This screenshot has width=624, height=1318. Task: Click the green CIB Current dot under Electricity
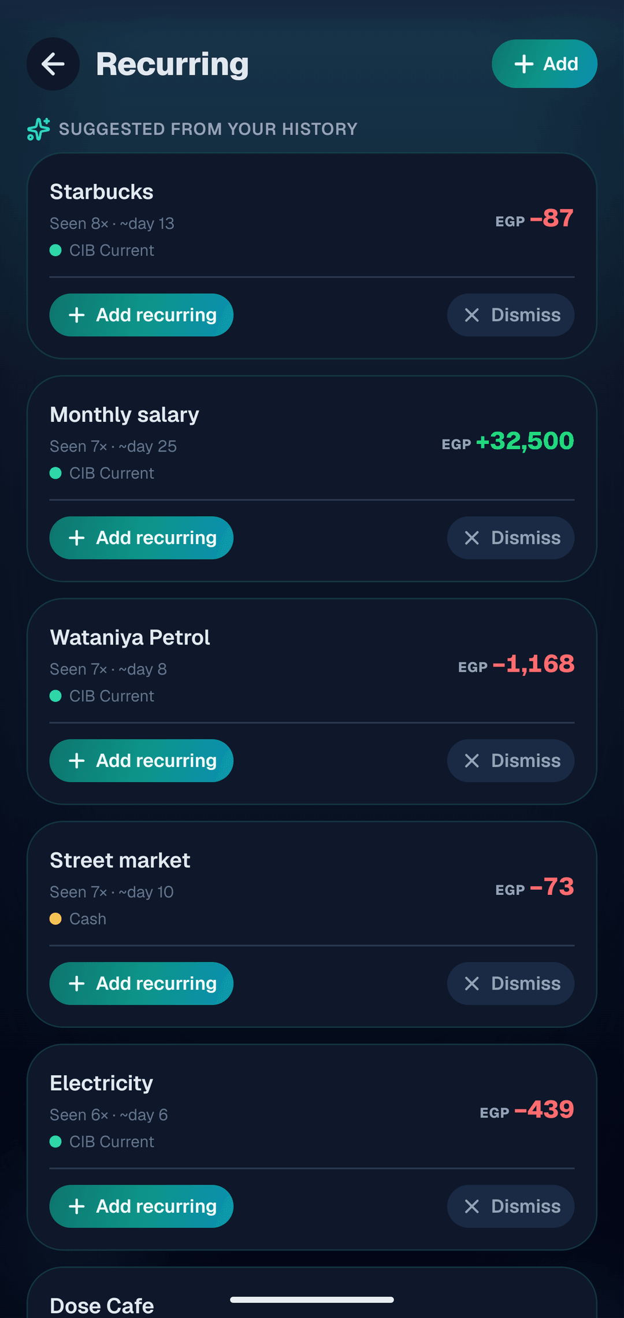[55, 1142]
